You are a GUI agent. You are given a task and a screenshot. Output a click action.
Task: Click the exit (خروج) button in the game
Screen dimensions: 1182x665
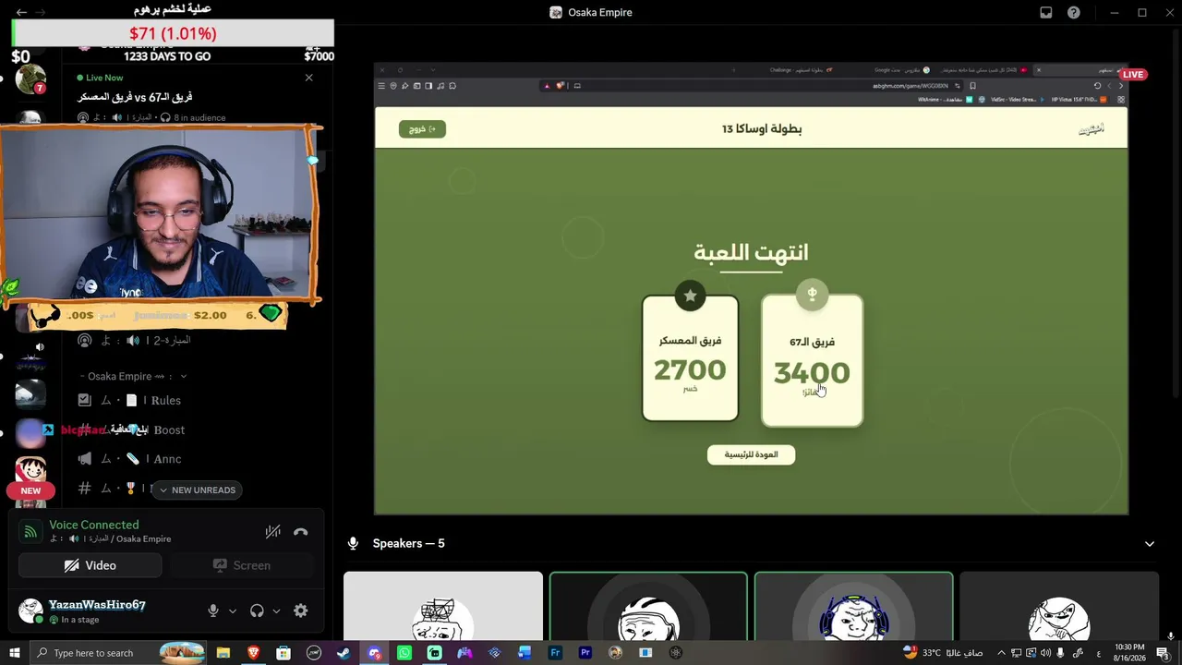(x=422, y=129)
